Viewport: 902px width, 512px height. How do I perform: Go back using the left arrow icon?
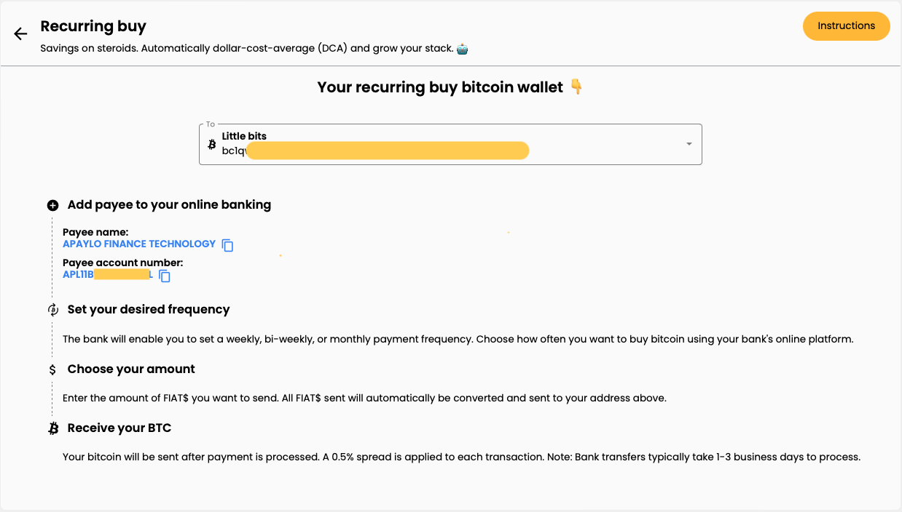(x=20, y=33)
